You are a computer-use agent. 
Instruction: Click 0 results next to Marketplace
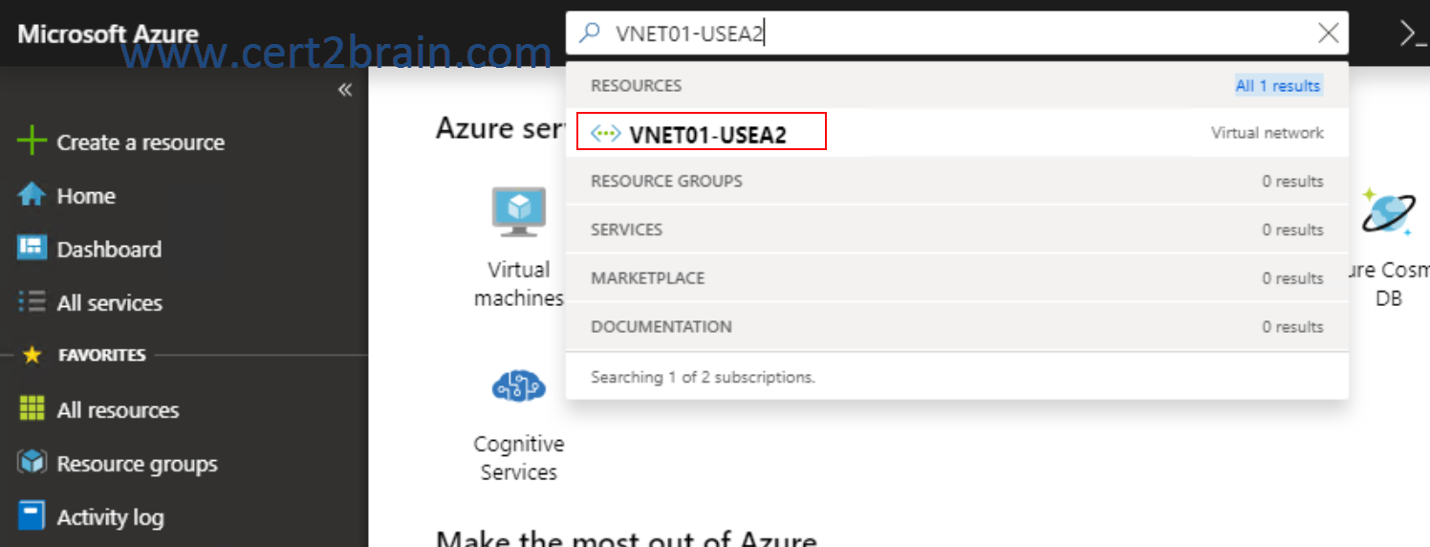pyautogui.click(x=1292, y=278)
